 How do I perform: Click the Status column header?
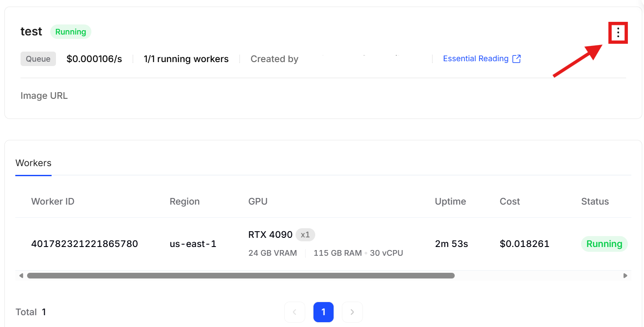595,202
